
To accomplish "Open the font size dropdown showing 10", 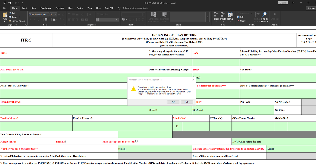I will 56,14.
